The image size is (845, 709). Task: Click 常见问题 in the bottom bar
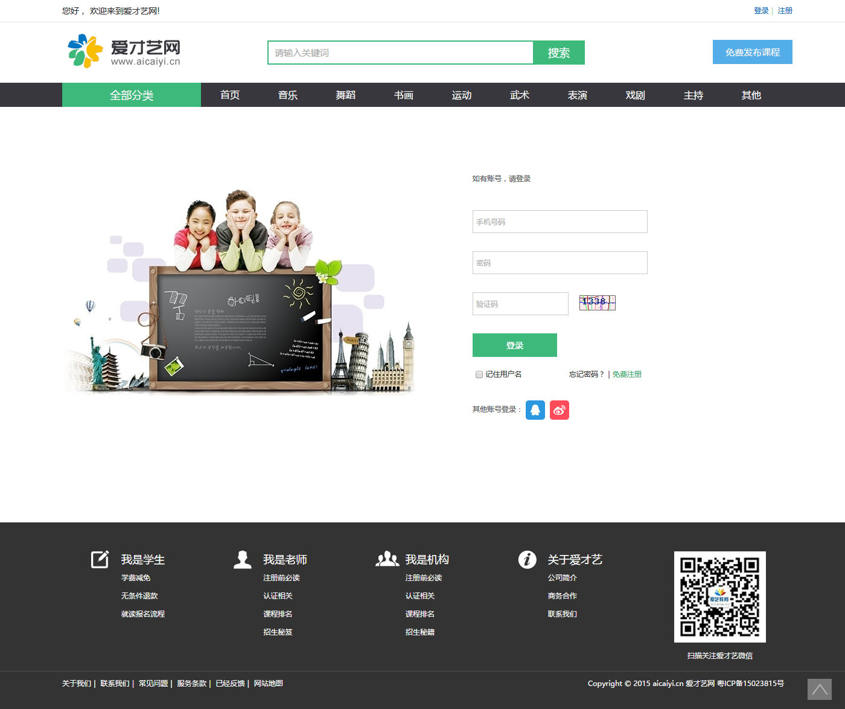153,684
